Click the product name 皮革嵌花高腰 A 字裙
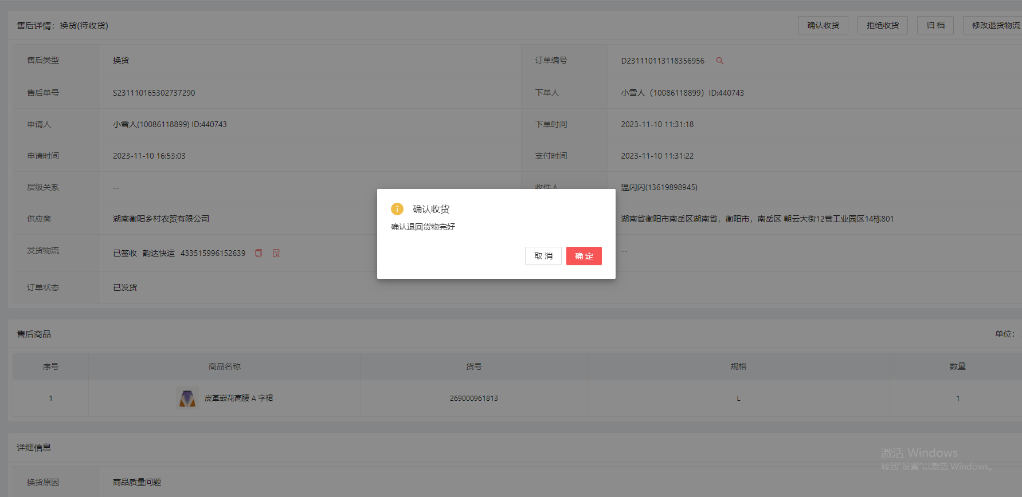The height and width of the screenshot is (497, 1022). click(x=238, y=398)
